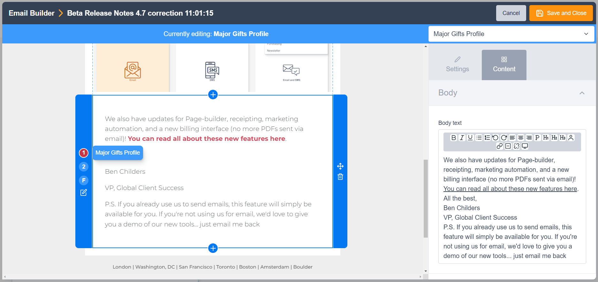Delete the selected block with trash icon

click(x=340, y=177)
